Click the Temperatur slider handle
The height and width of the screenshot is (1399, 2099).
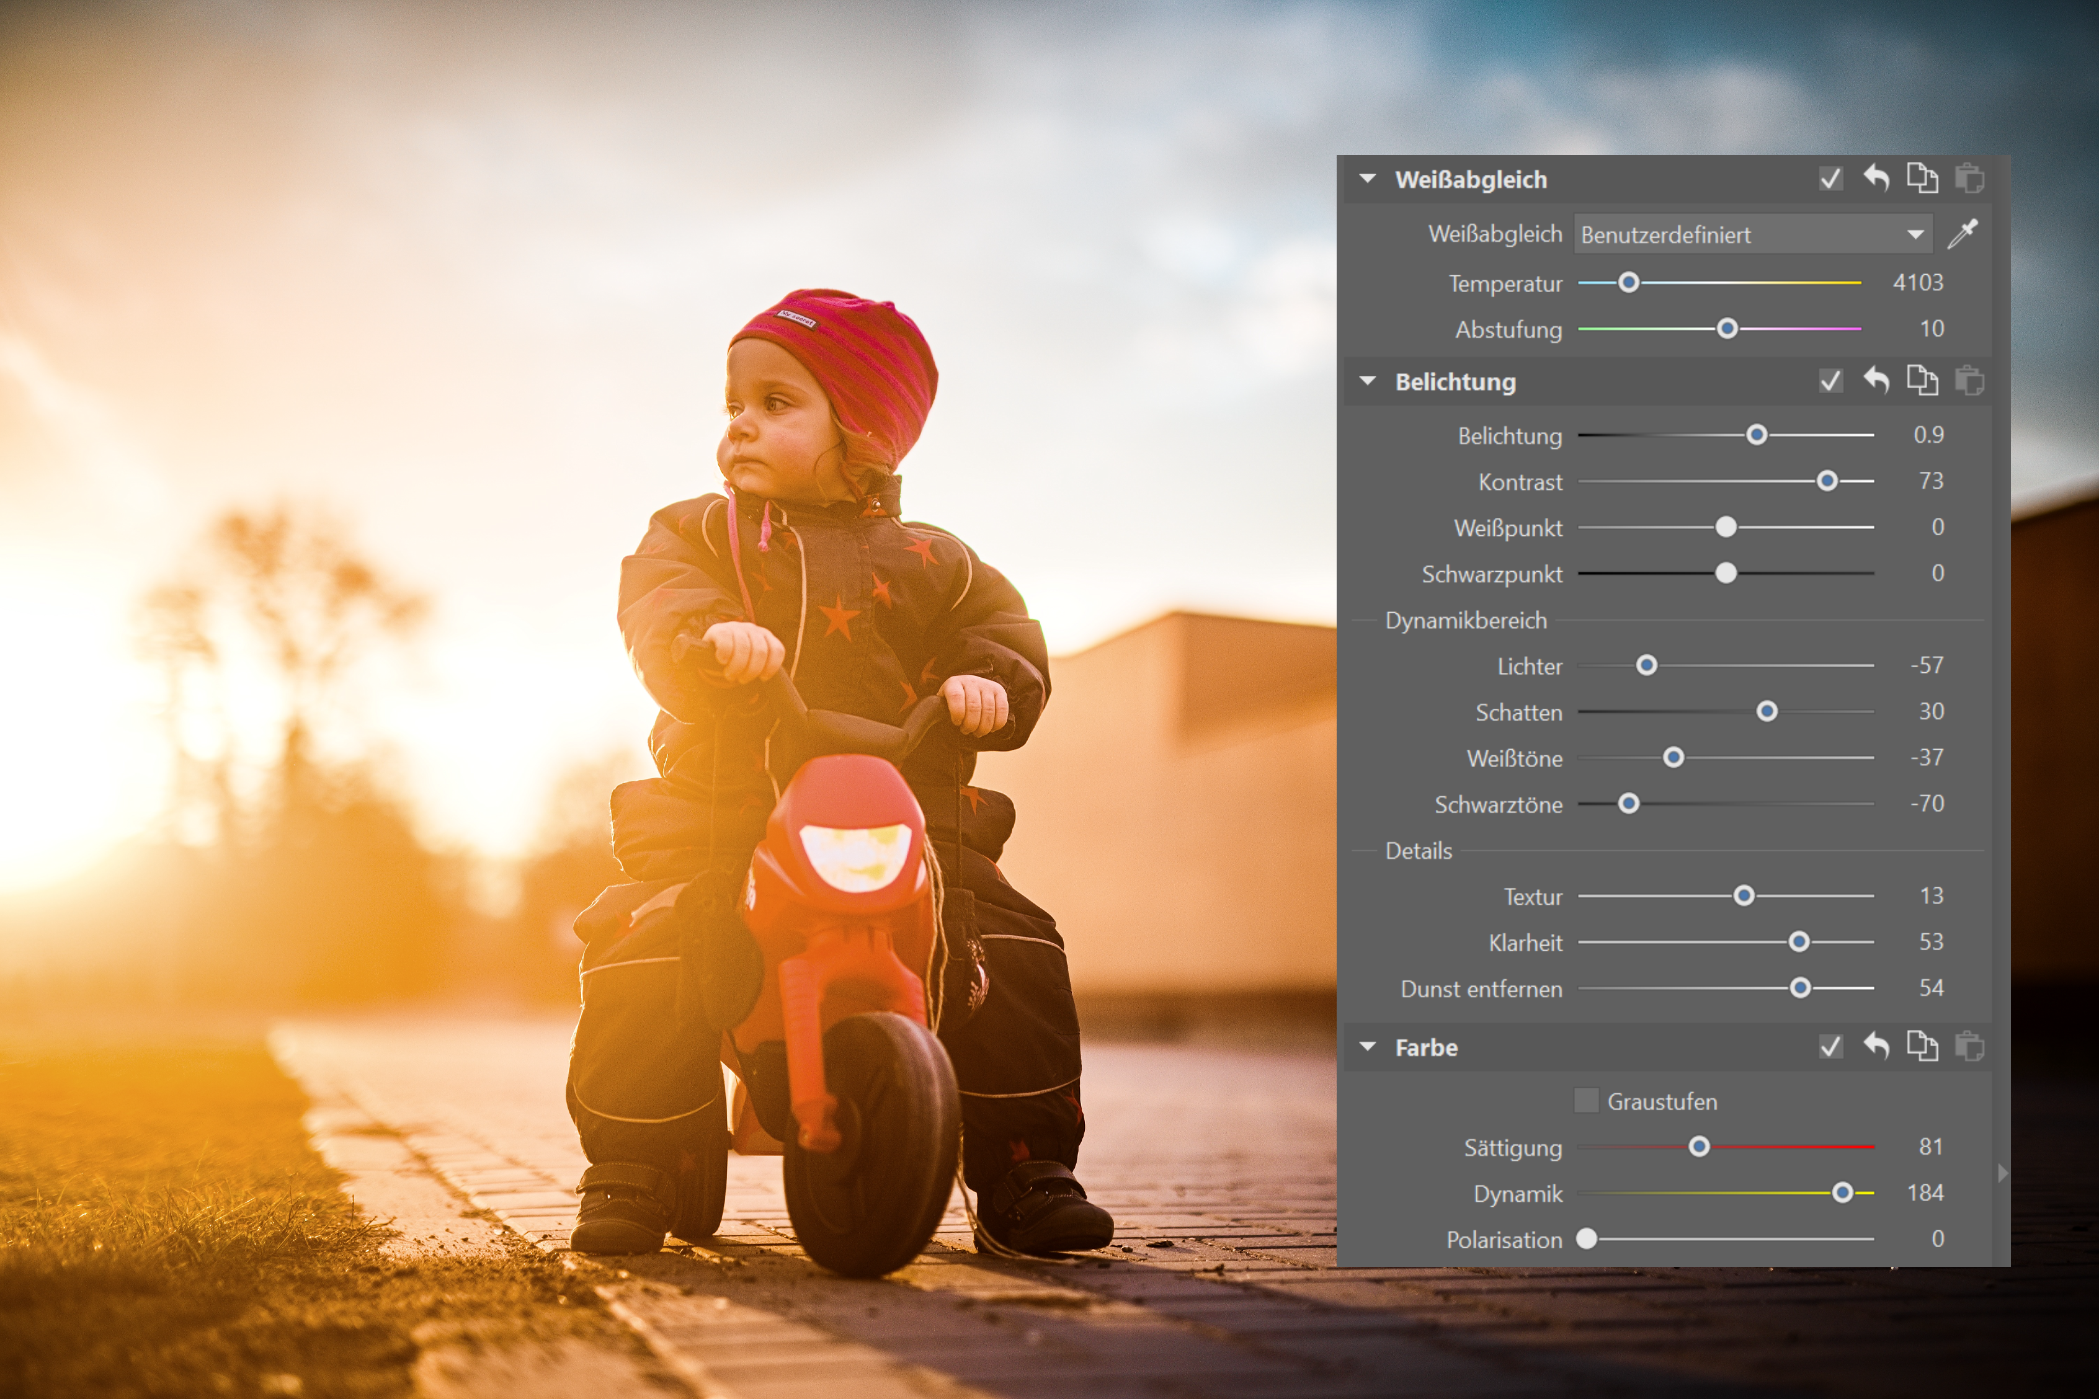click(1629, 283)
